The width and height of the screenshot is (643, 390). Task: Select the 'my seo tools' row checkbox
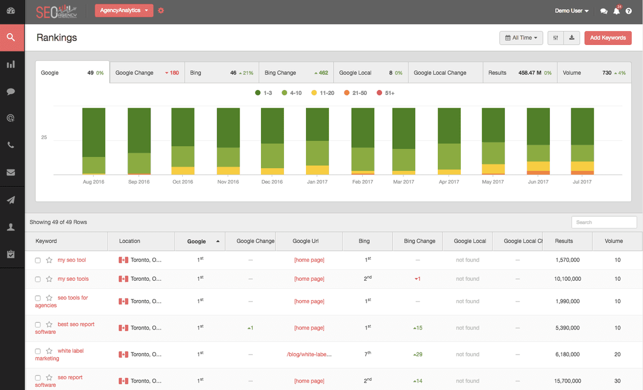pyautogui.click(x=38, y=279)
